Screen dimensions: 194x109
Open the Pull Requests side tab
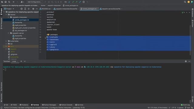coord(1,24)
